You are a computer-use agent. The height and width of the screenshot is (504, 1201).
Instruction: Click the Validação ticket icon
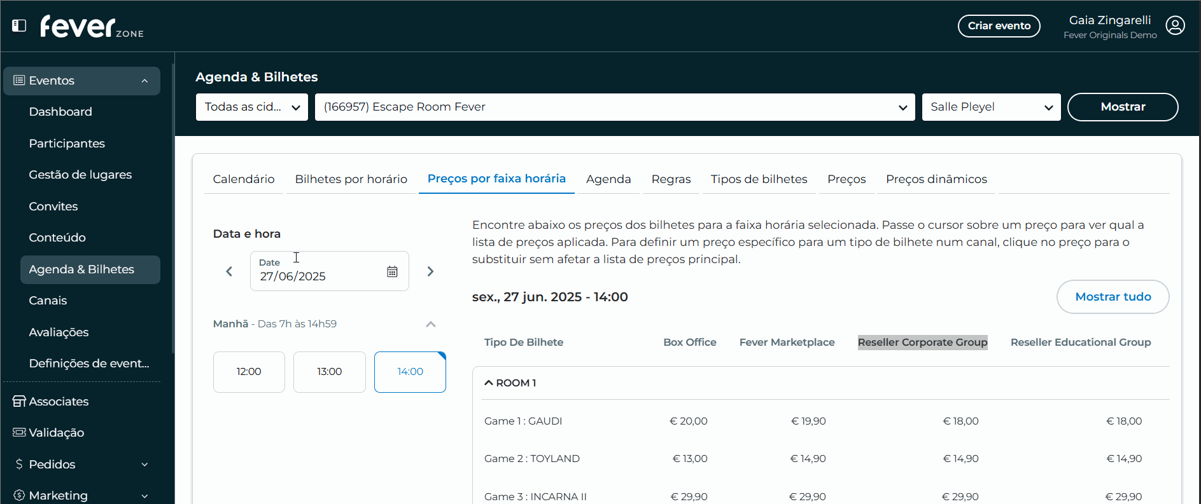click(19, 433)
